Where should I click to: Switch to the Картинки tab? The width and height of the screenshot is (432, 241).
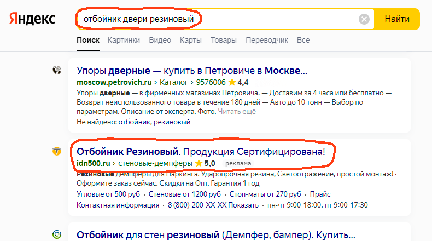pos(124,41)
